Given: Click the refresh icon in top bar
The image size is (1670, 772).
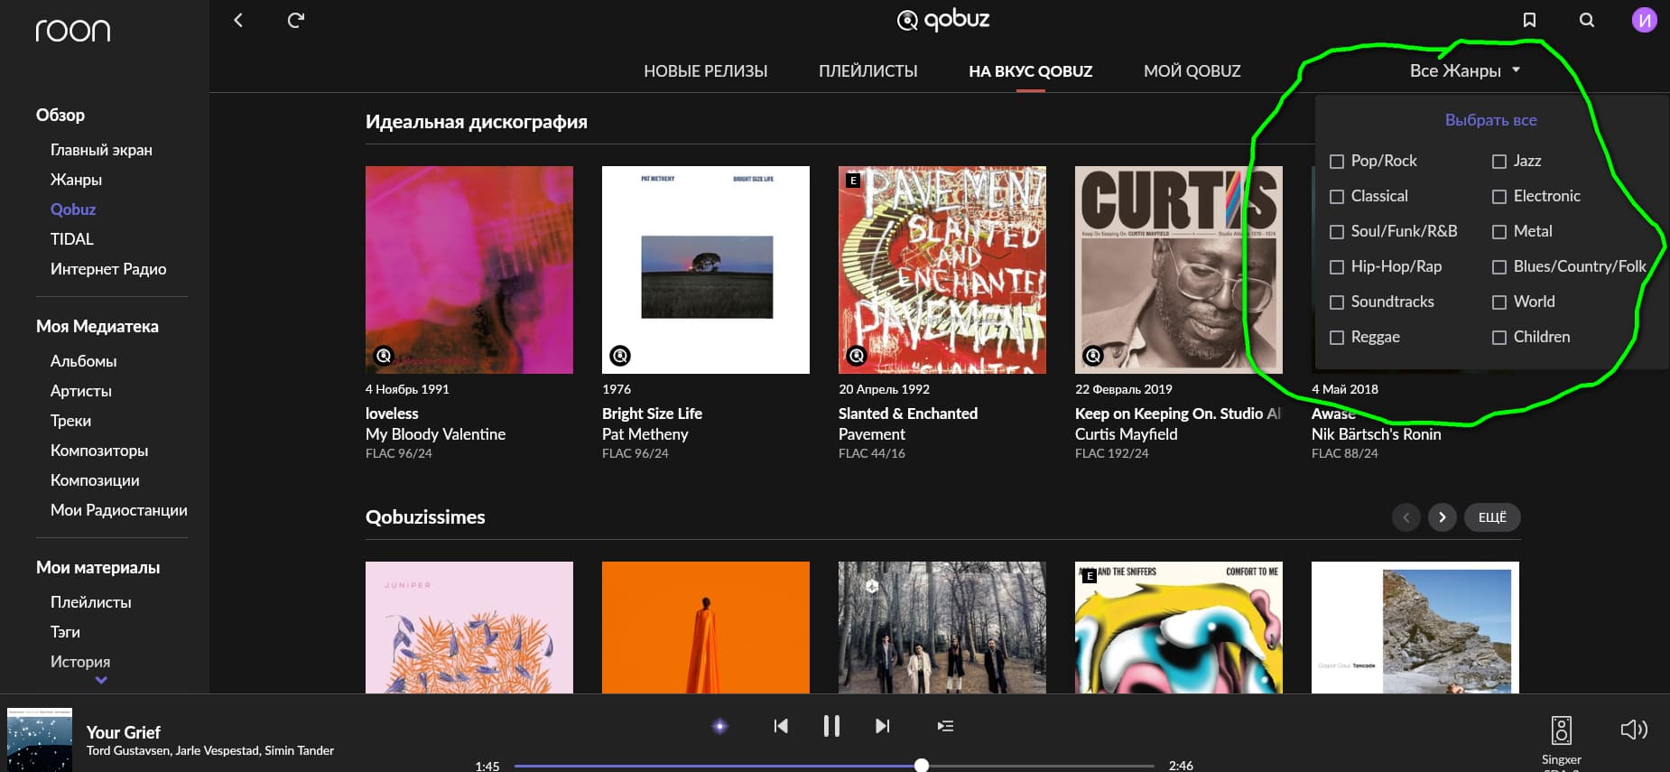Looking at the screenshot, I should pos(296,20).
